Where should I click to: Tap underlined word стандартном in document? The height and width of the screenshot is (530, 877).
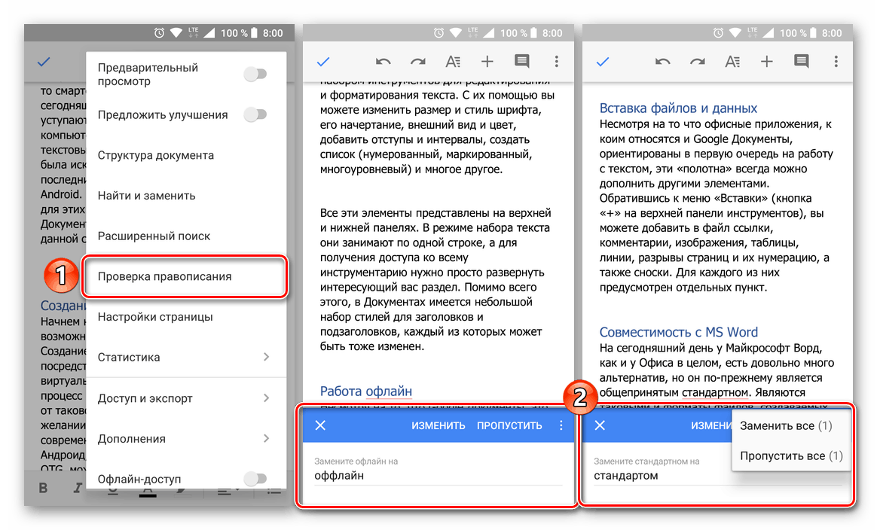714,392
